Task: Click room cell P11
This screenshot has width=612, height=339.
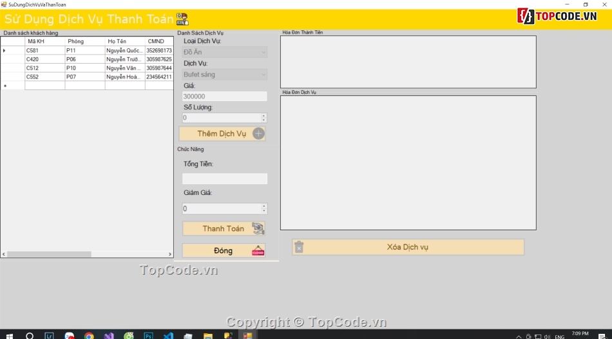Action: pyautogui.click(x=85, y=50)
